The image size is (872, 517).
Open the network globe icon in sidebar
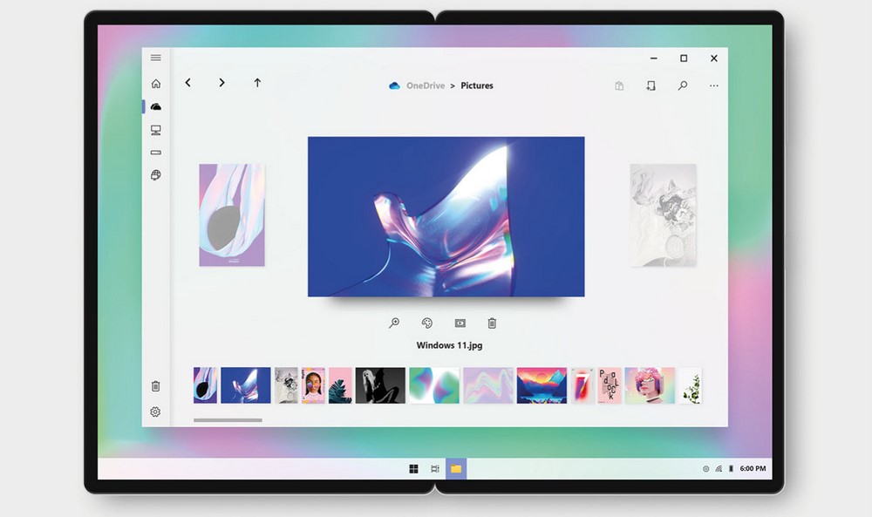click(156, 175)
